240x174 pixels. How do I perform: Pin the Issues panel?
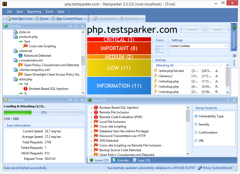click(228, 100)
